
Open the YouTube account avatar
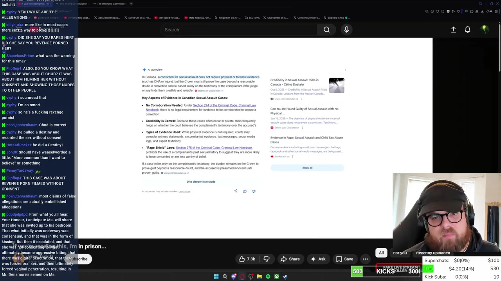tap(484, 29)
